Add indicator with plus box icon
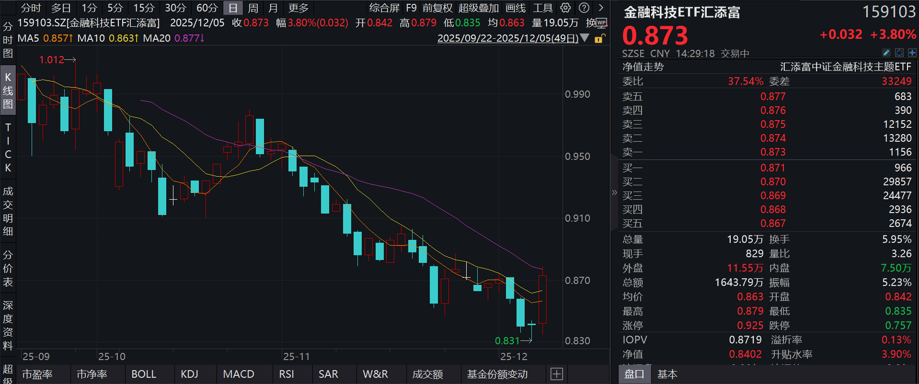Viewport: 919px width, 384px height. coord(557,374)
